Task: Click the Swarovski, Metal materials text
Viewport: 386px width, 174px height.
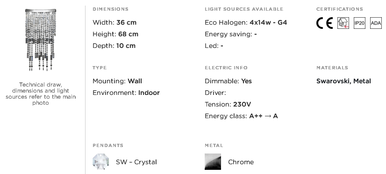Action: [343, 81]
